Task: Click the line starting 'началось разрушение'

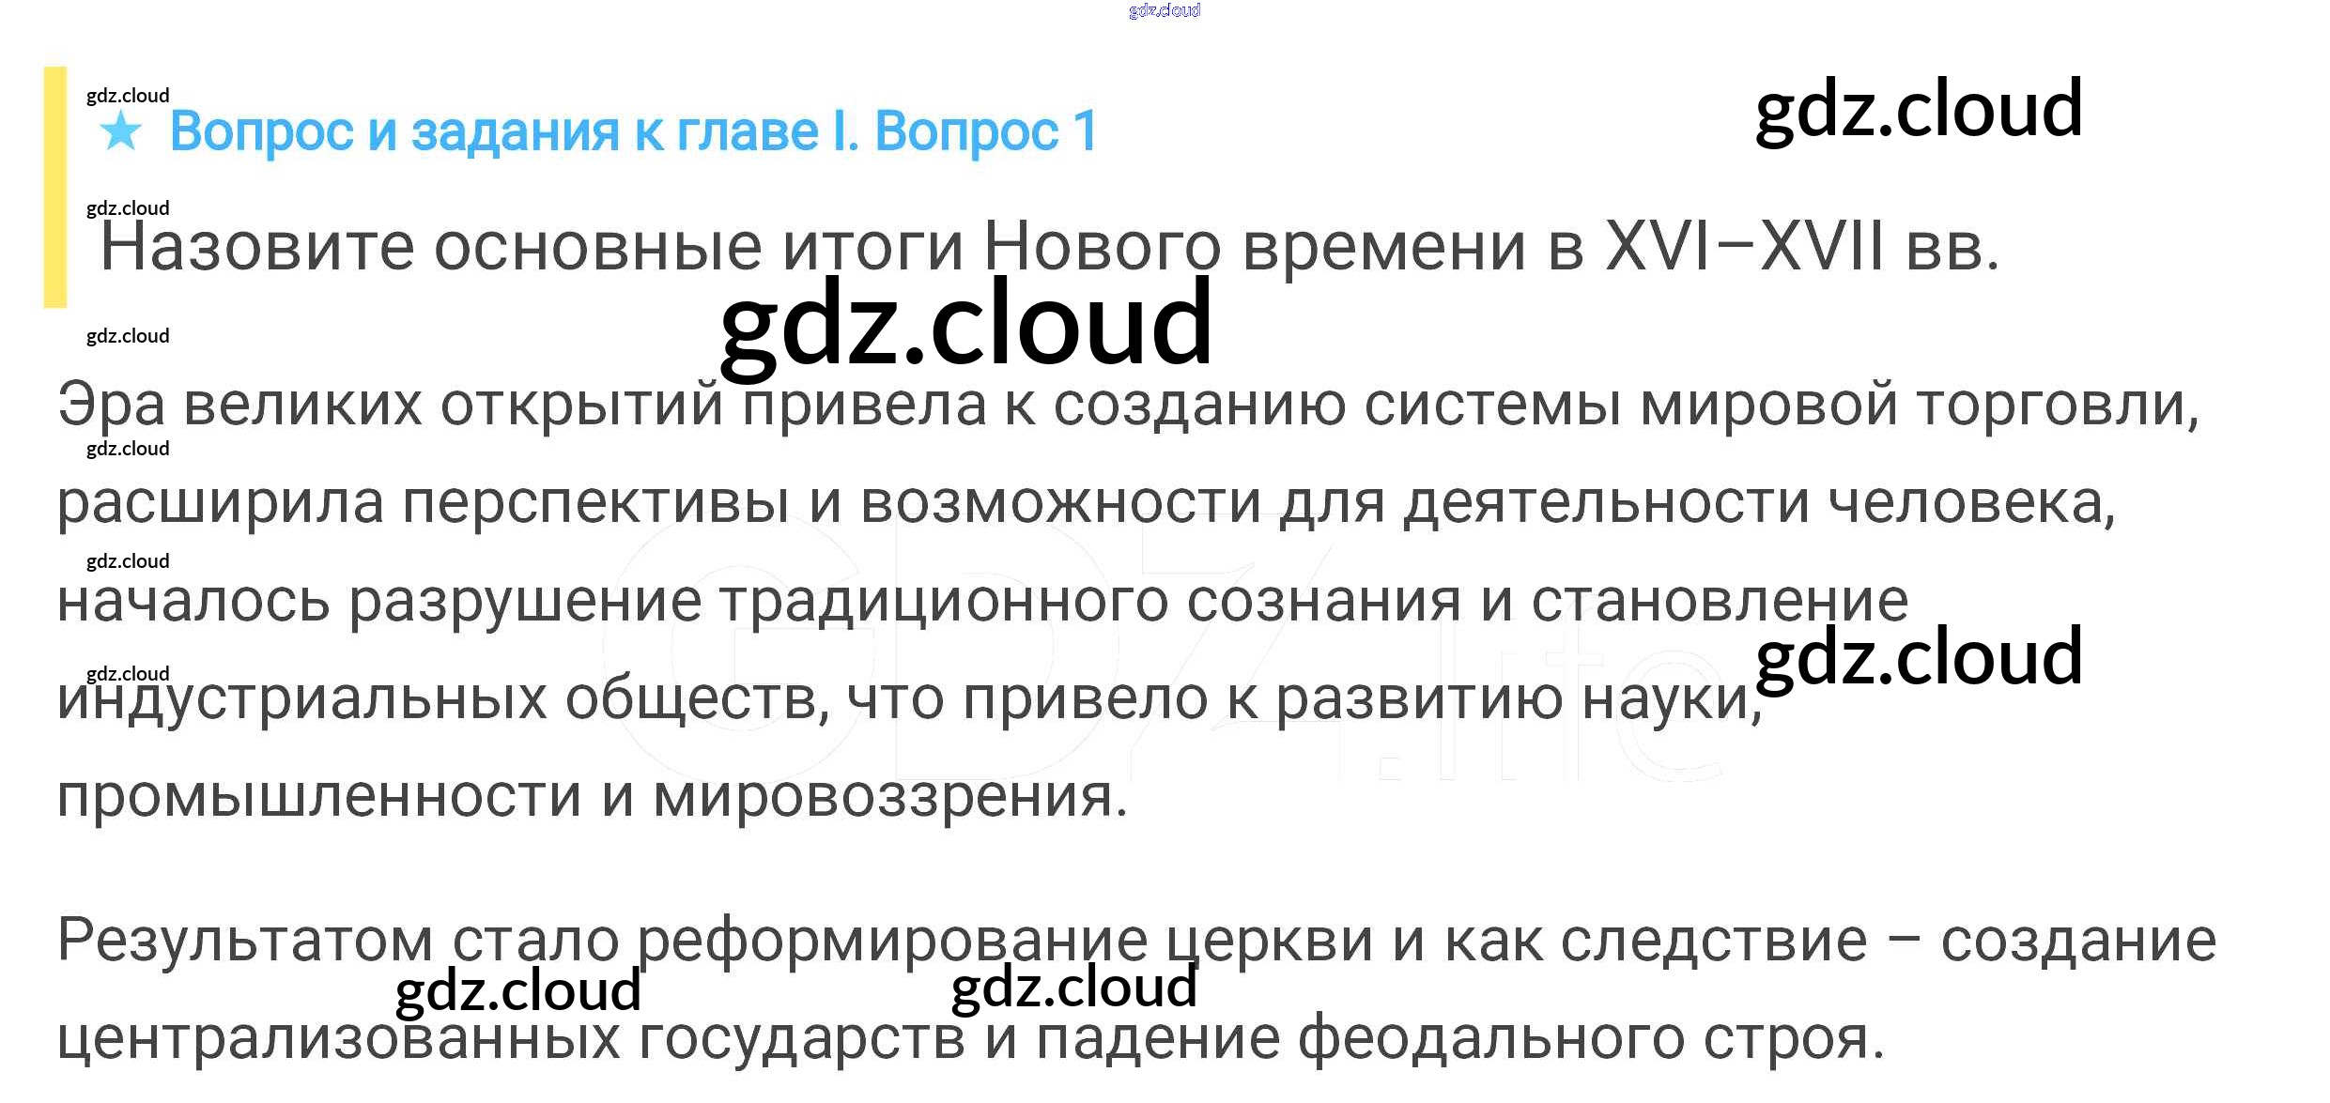Action: (x=981, y=601)
